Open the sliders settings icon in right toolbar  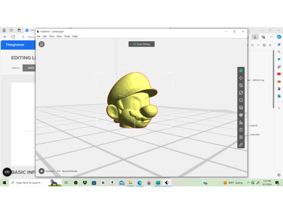(x=241, y=137)
